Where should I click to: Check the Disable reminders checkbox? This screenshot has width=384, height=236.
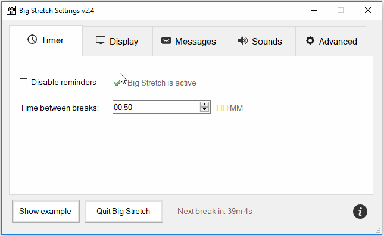[23, 83]
